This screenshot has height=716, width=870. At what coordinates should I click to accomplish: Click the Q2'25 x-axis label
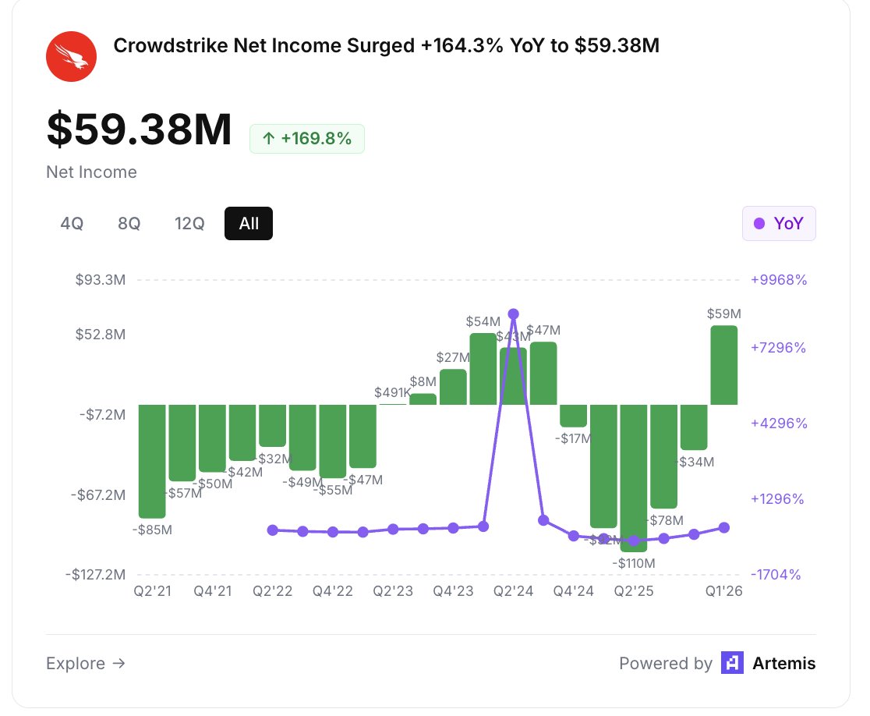[634, 591]
